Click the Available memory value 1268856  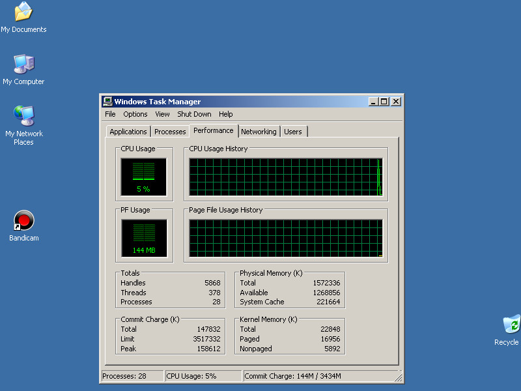point(327,293)
